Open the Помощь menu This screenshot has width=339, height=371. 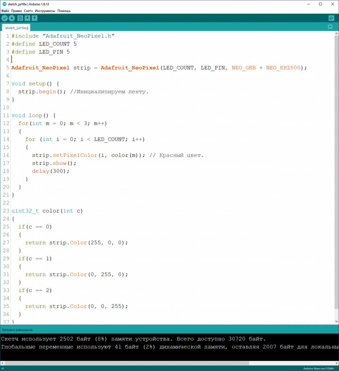(64, 11)
